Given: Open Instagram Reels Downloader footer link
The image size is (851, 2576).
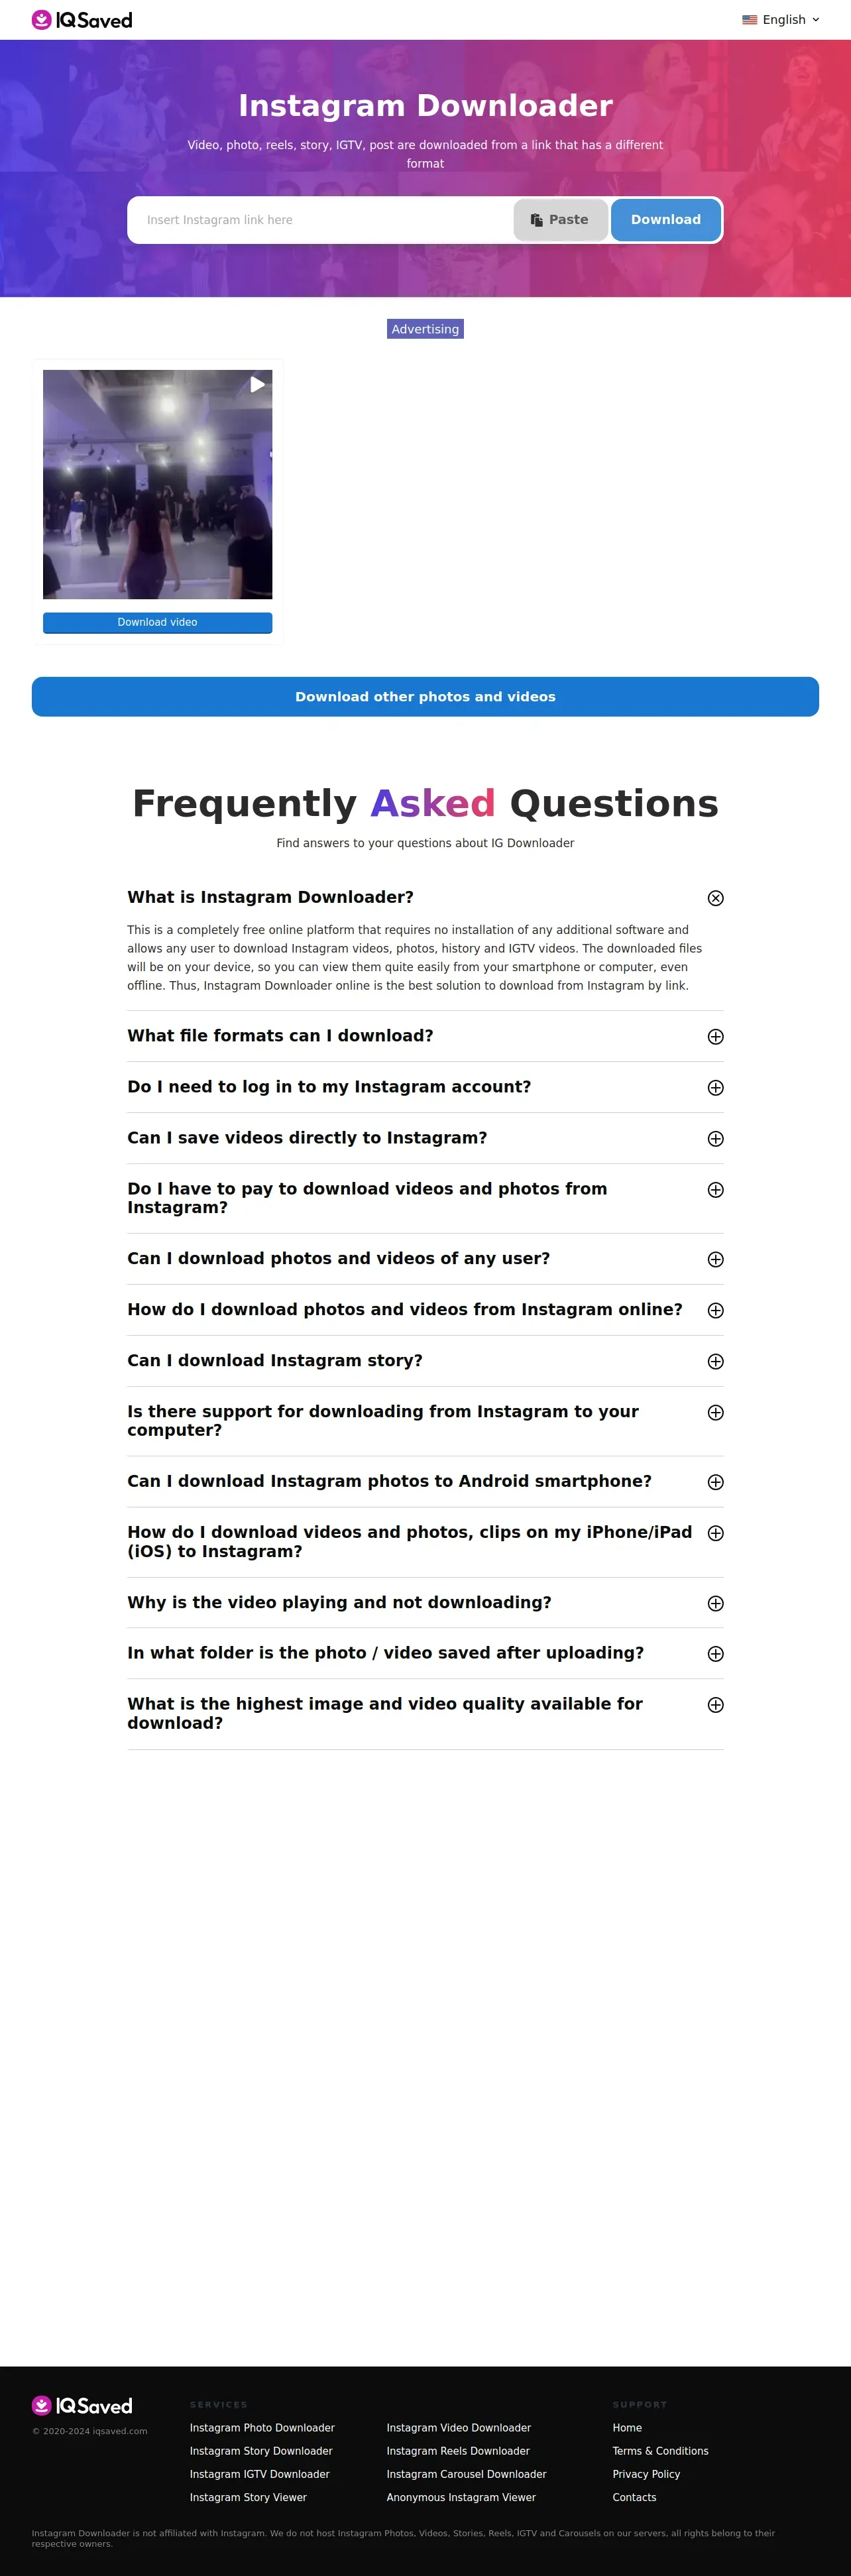Looking at the screenshot, I should click(x=458, y=2451).
